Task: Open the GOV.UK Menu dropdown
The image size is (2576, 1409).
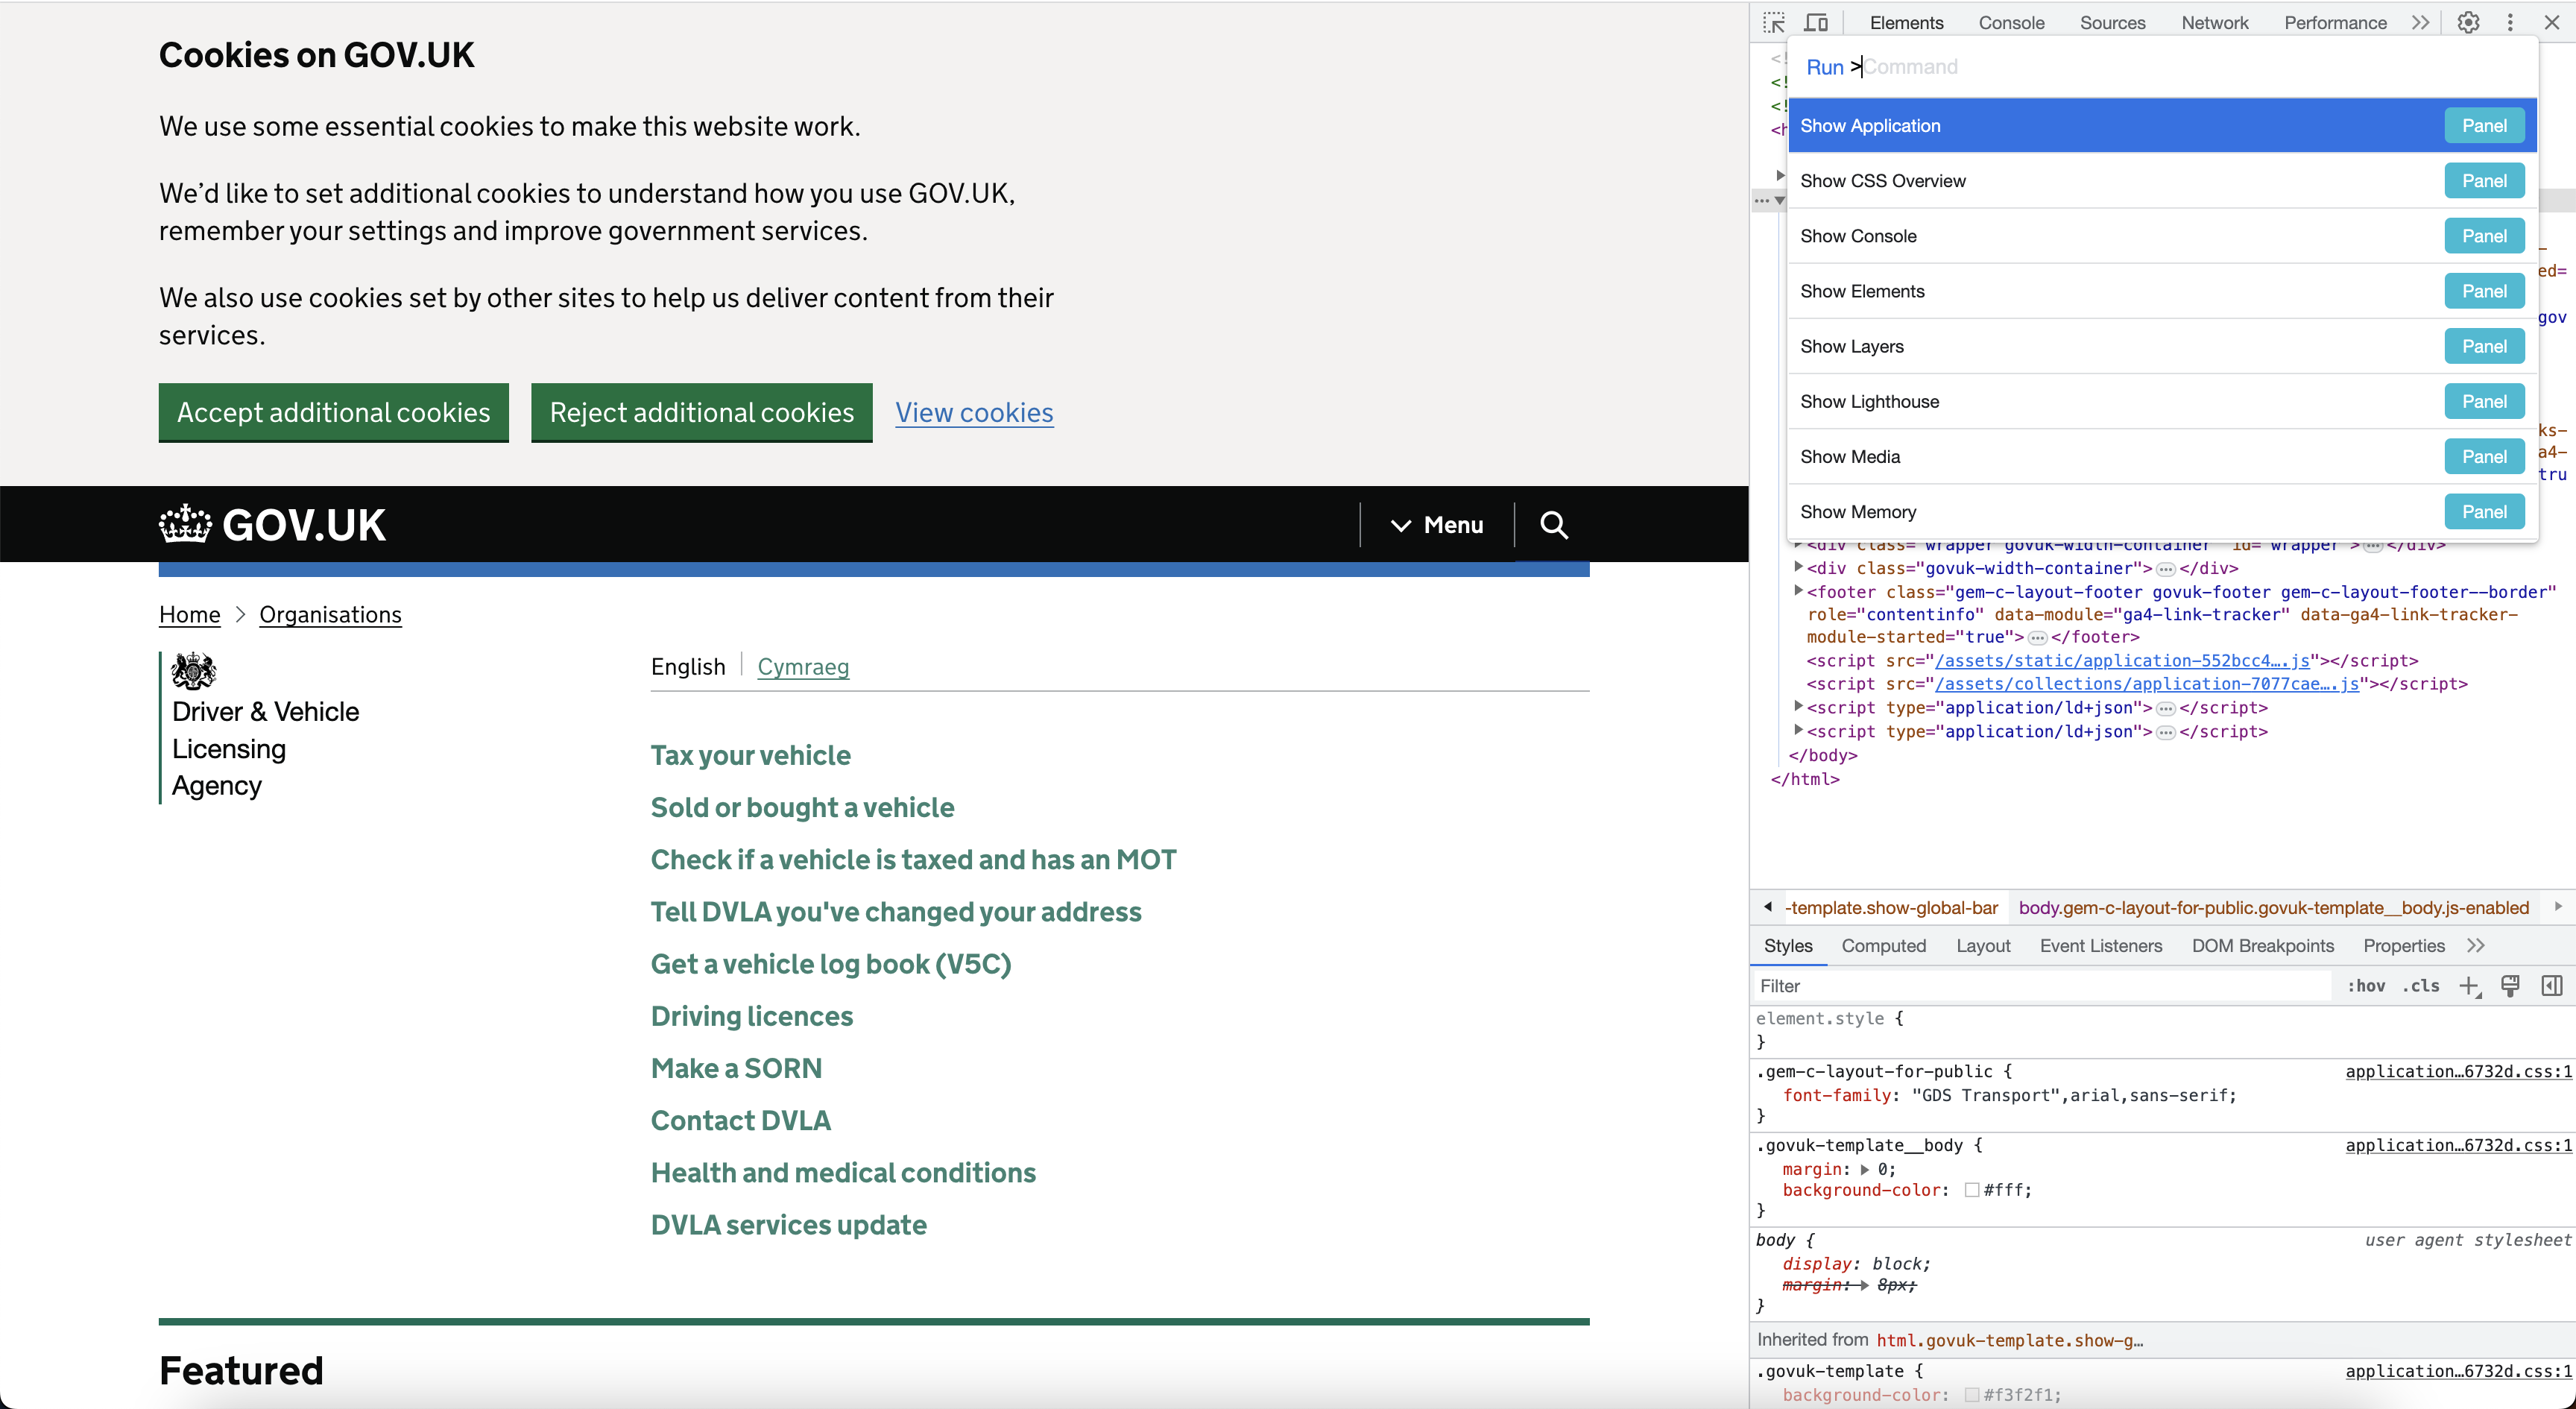Action: (1437, 524)
